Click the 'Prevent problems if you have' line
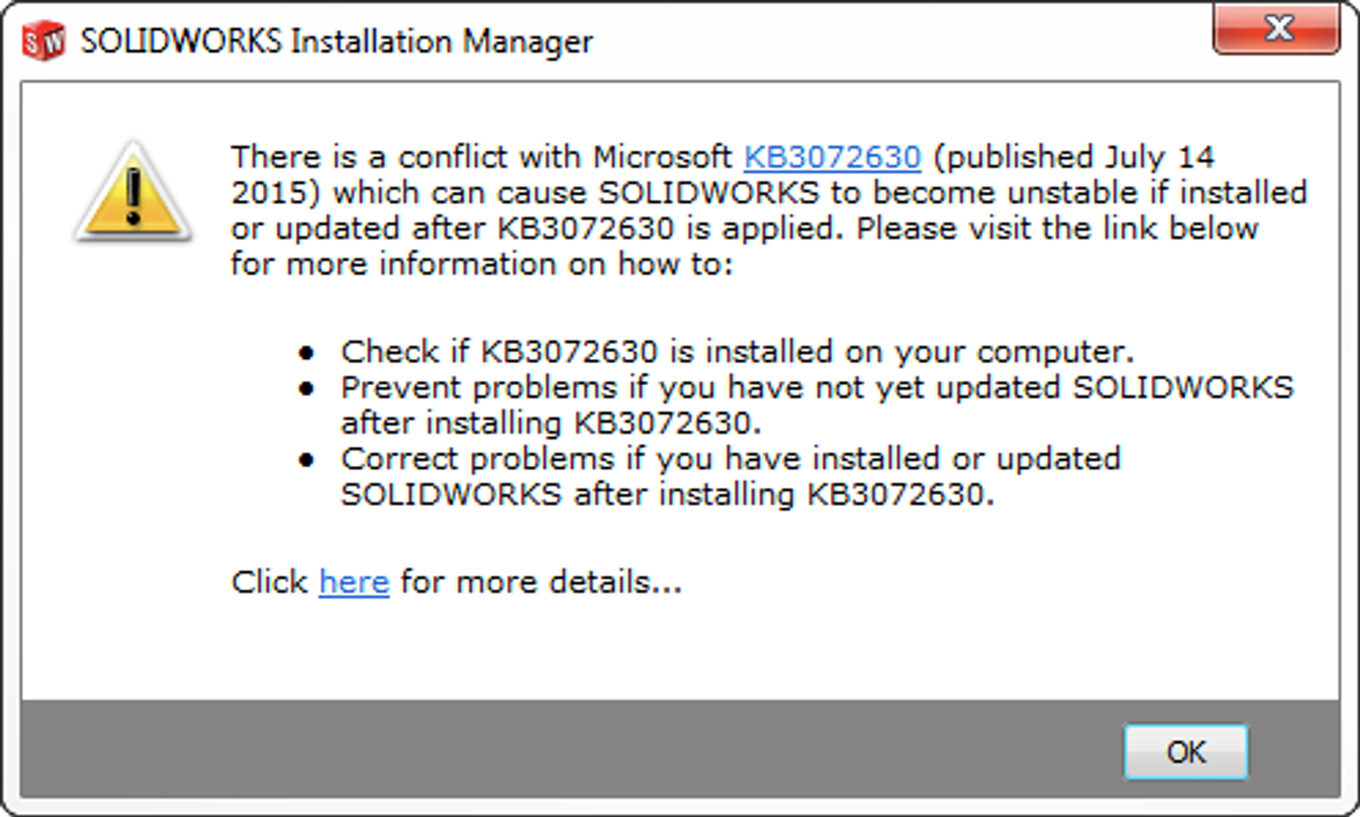Viewport: 1360px width, 817px height. [816, 388]
